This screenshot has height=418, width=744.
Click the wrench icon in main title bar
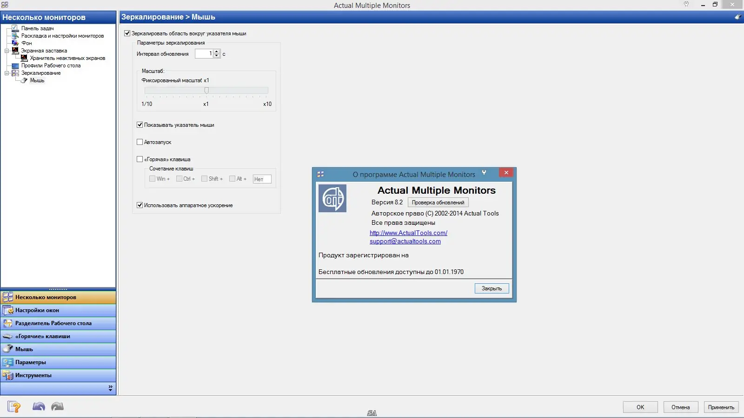tap(686, 4)
